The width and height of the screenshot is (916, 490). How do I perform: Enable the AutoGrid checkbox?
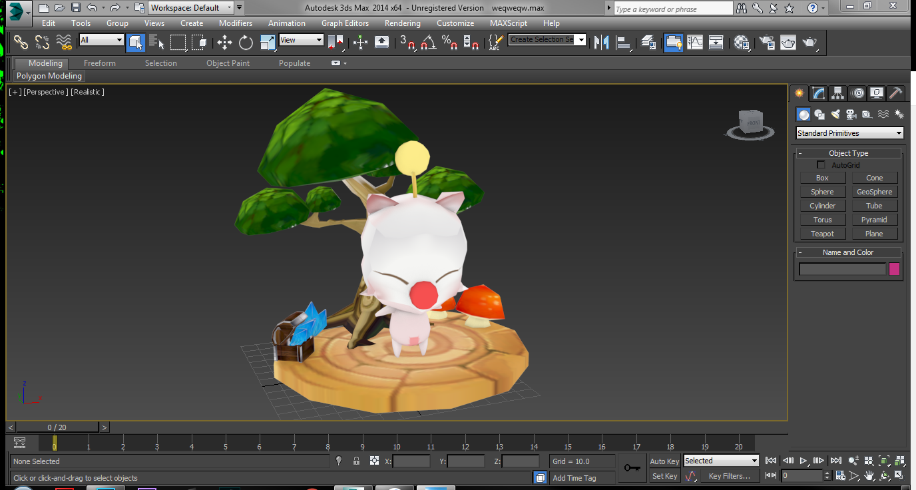pyautogui.click(x=821, y=165)
